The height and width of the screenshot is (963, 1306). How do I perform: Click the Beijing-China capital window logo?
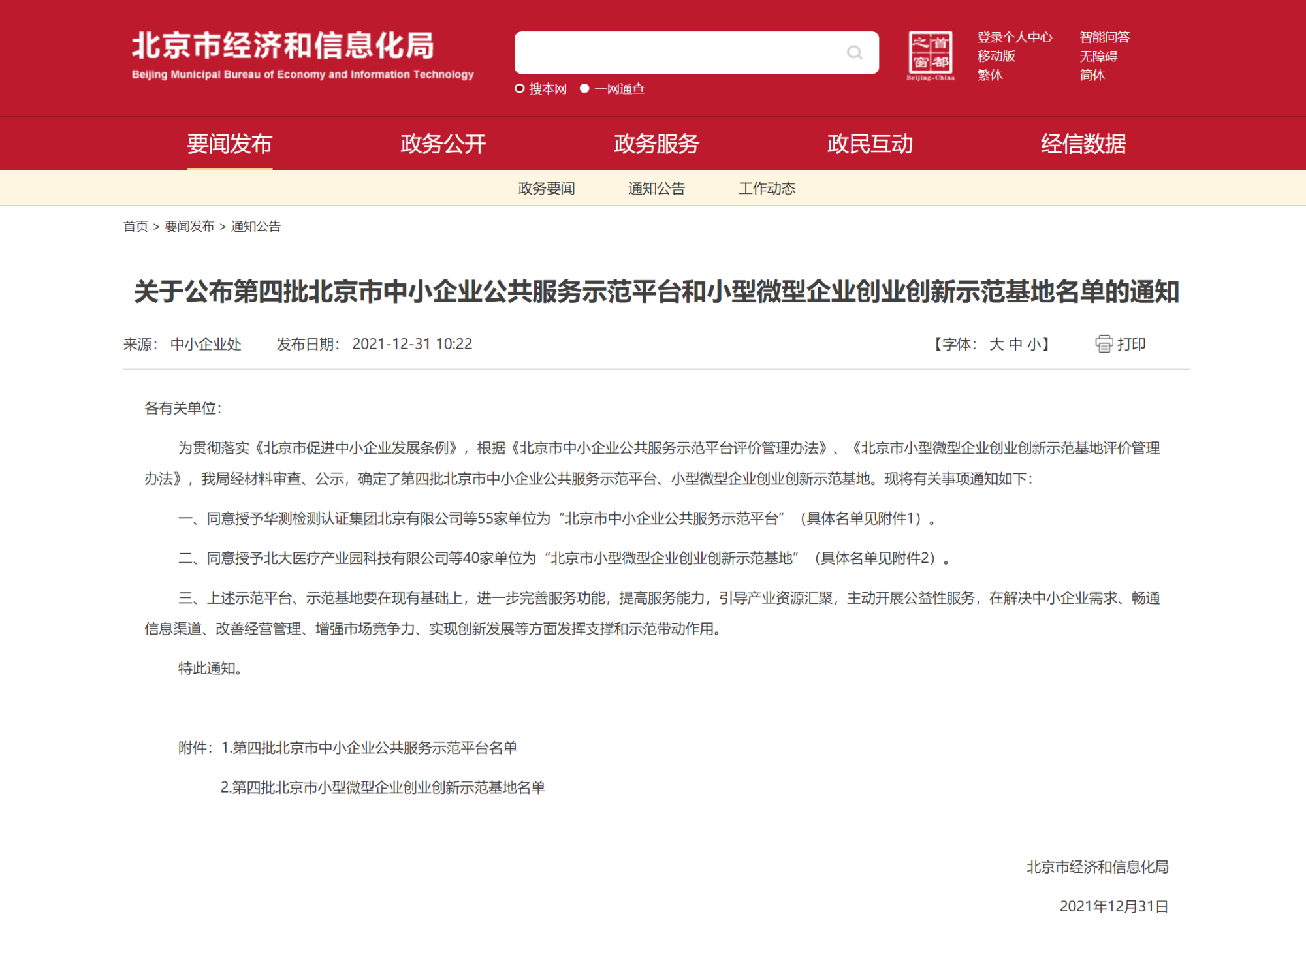[x=931, y=54]
